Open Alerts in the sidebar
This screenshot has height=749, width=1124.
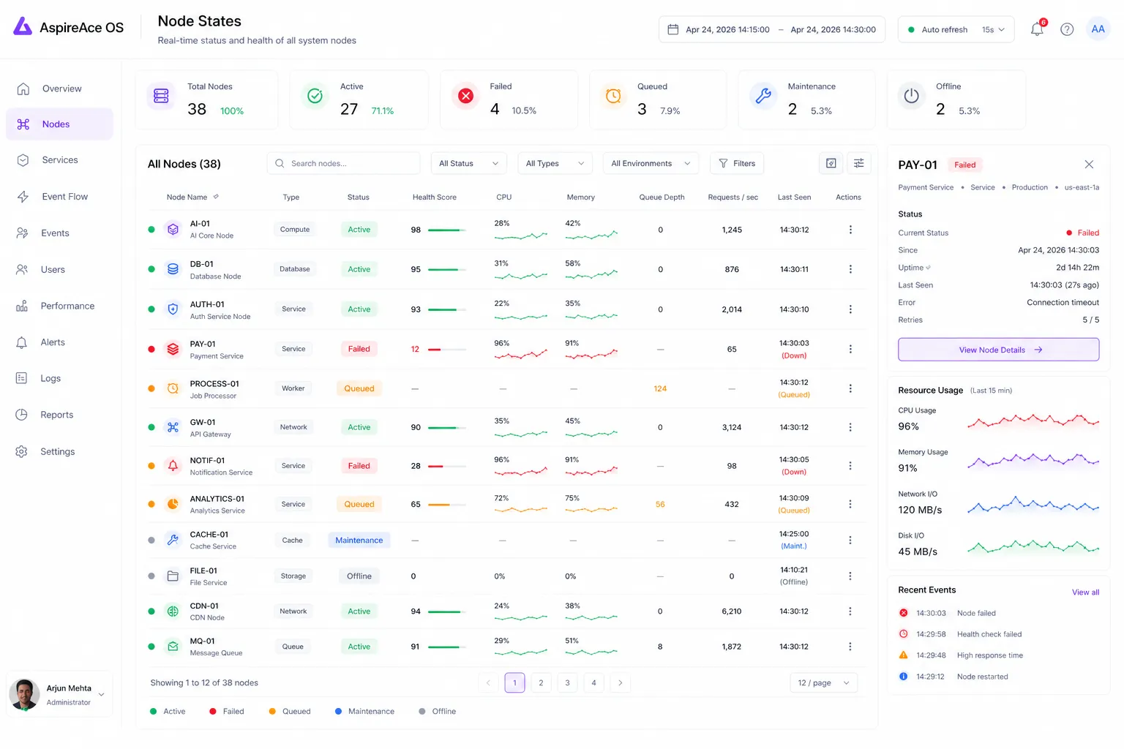[x=60, y=342]
